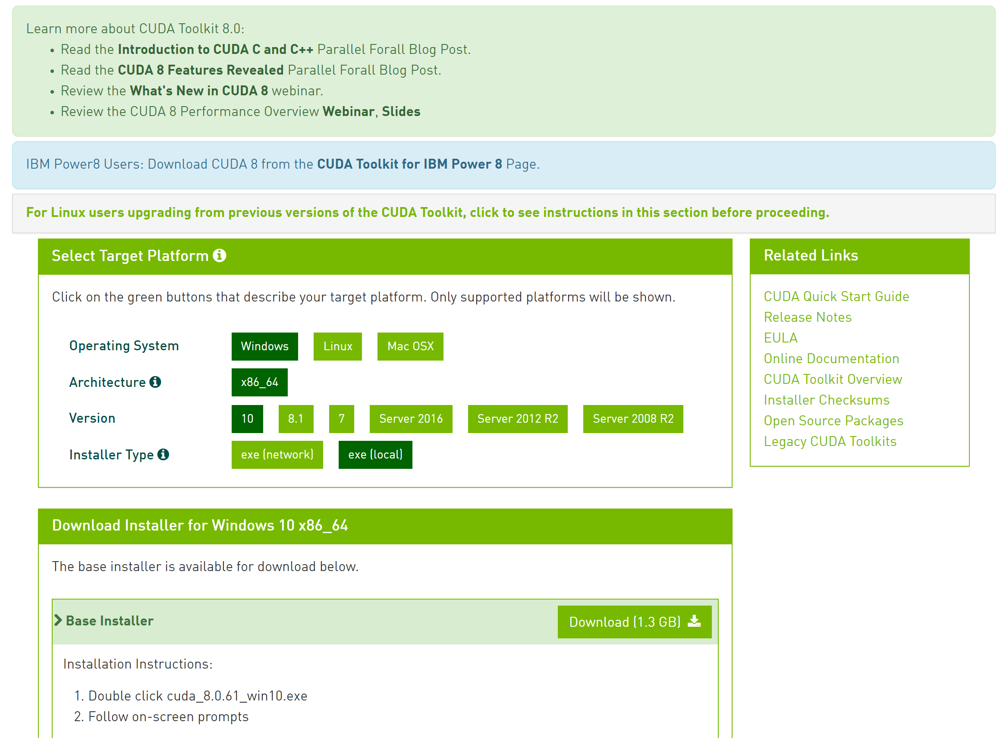Open What's New in CUDA 8 webinar
The height and width of the screenshot is (738, 997).
click(199, 91)
